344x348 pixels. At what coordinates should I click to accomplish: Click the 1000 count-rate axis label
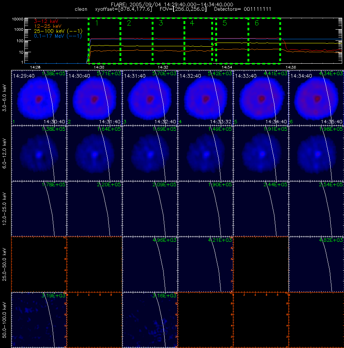pyautogui.click(x=19, y=30)
